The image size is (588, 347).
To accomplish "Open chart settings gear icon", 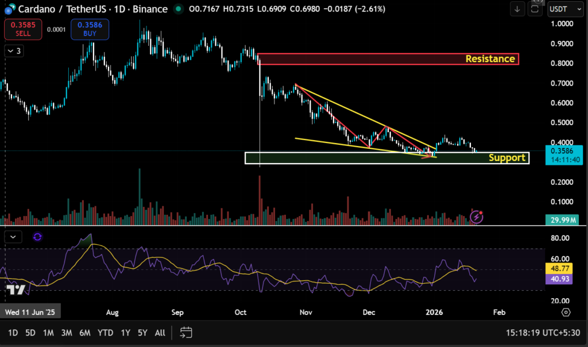I will click(x=566, y=312).
